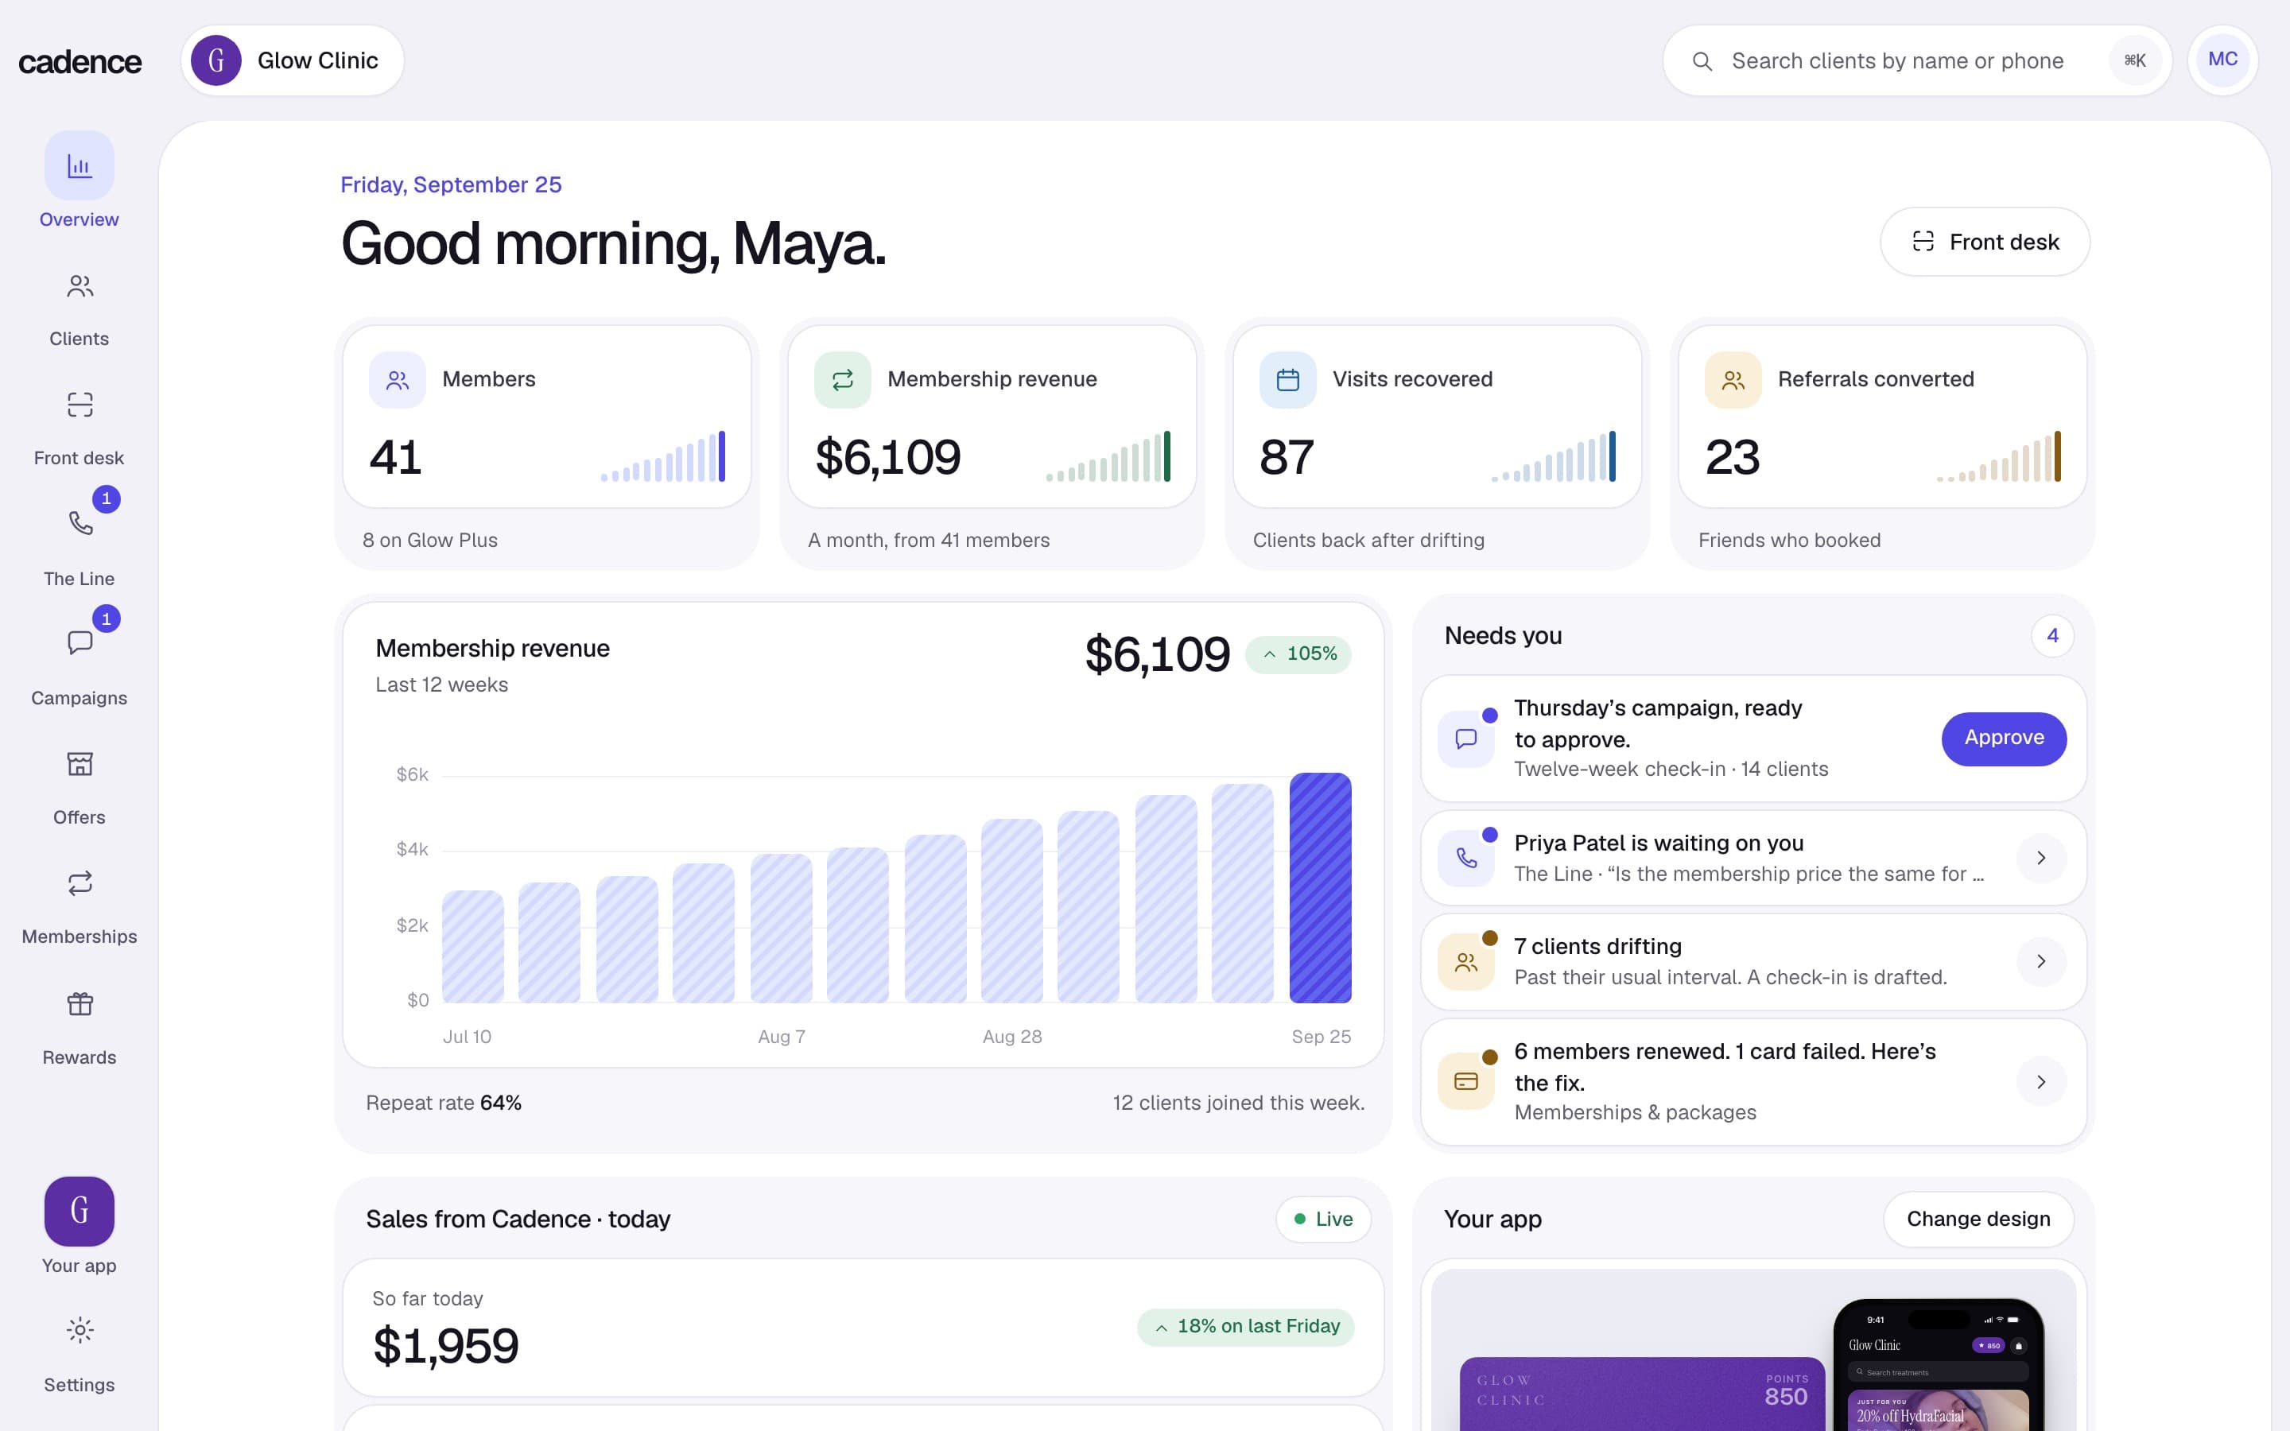
Task: Click the Membership revenue card repeat icon
Action: (x=842, y=381)
